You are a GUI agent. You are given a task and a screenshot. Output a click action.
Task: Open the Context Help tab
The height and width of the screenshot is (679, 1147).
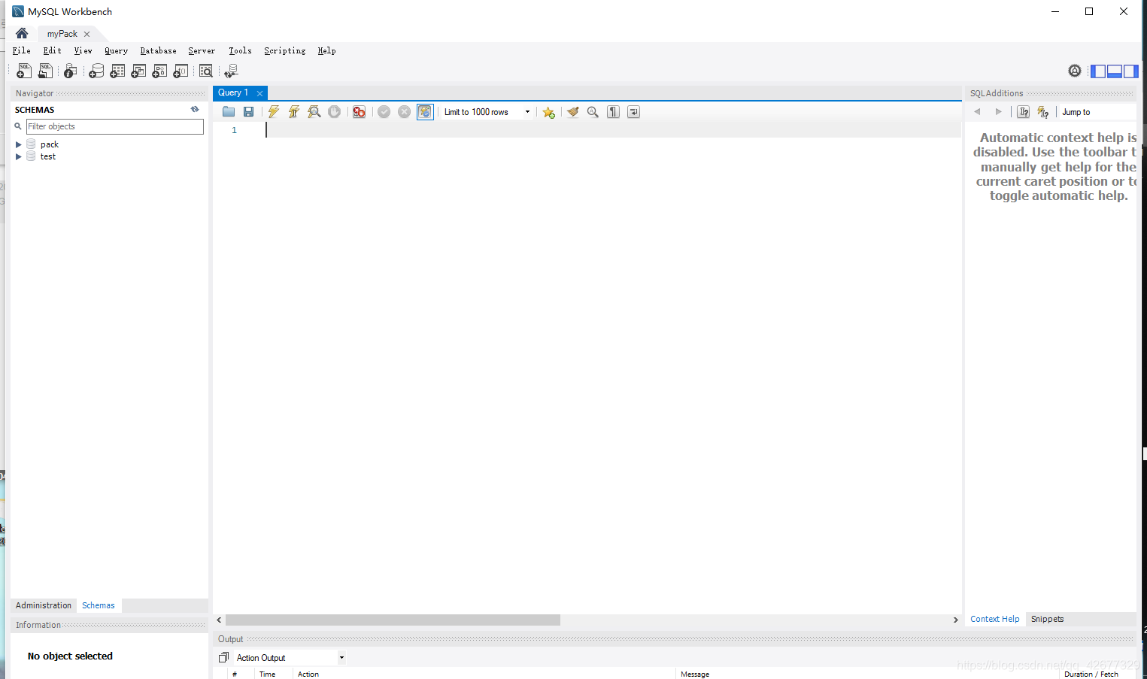(995, 619)
